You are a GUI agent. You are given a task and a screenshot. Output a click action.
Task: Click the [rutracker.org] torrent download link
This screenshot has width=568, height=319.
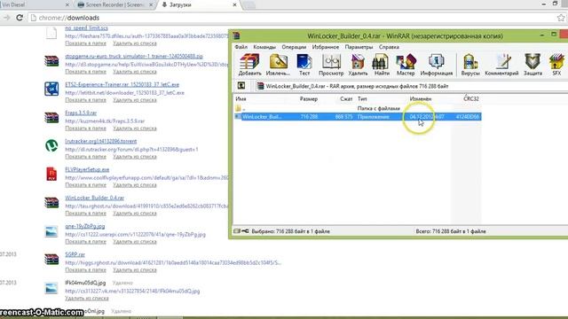pos(101,141)
